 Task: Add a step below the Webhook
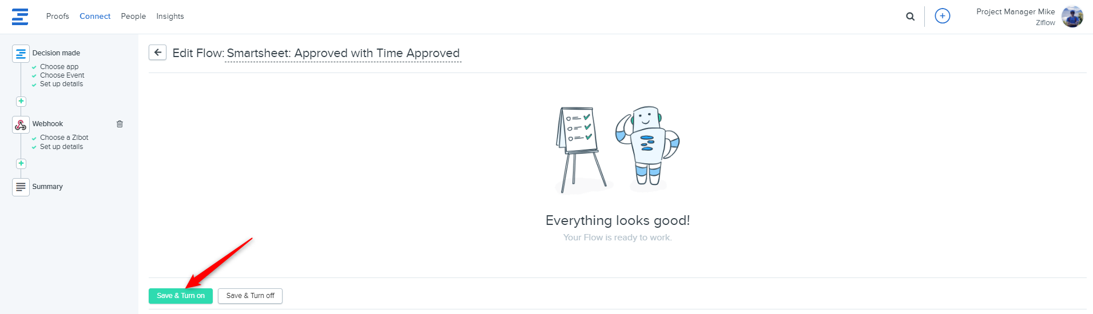click(x=21, y=163)
